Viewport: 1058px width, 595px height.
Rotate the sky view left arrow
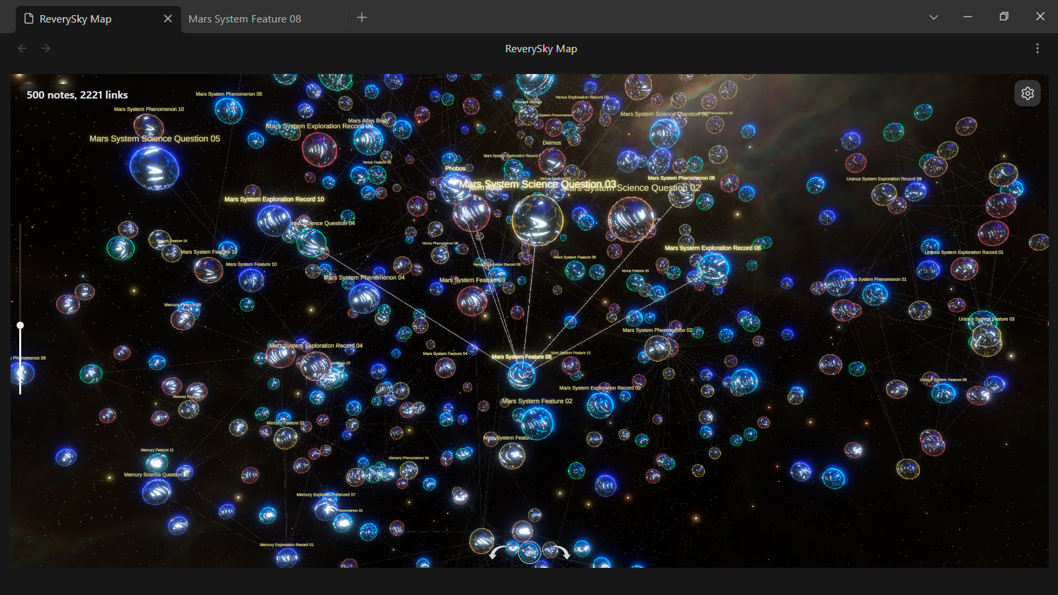point(497,552)
